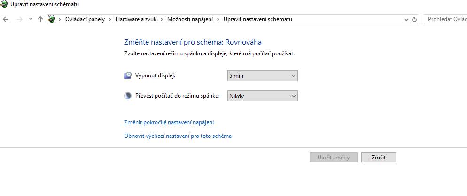Open the Ovládací panely breadcrumb
Image resolution: width=467 pixels, height=196 pixels.
85,19
